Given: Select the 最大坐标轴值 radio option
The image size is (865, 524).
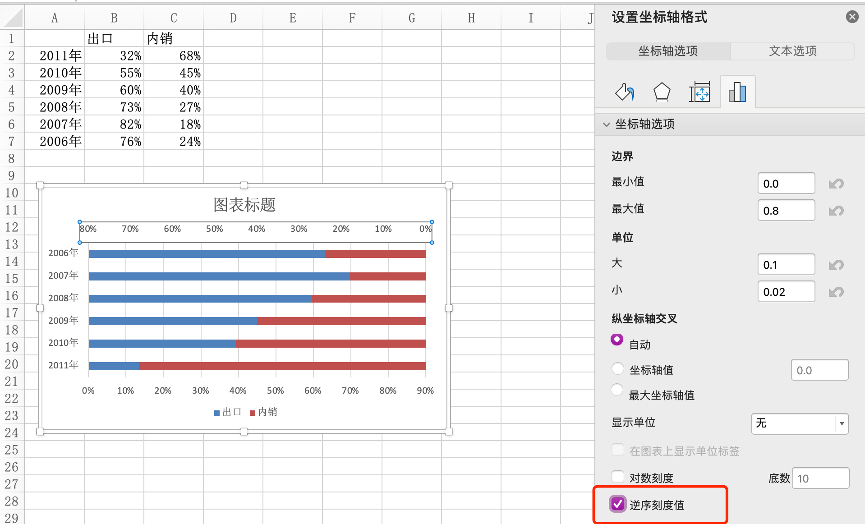Looking at the screenshot, I should coord(617,390).
